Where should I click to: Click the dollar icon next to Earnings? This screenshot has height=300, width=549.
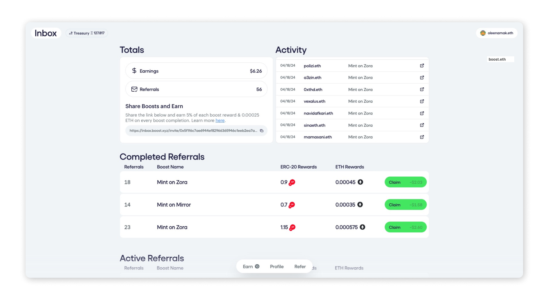pyautogui.click(x=134, y=70)
